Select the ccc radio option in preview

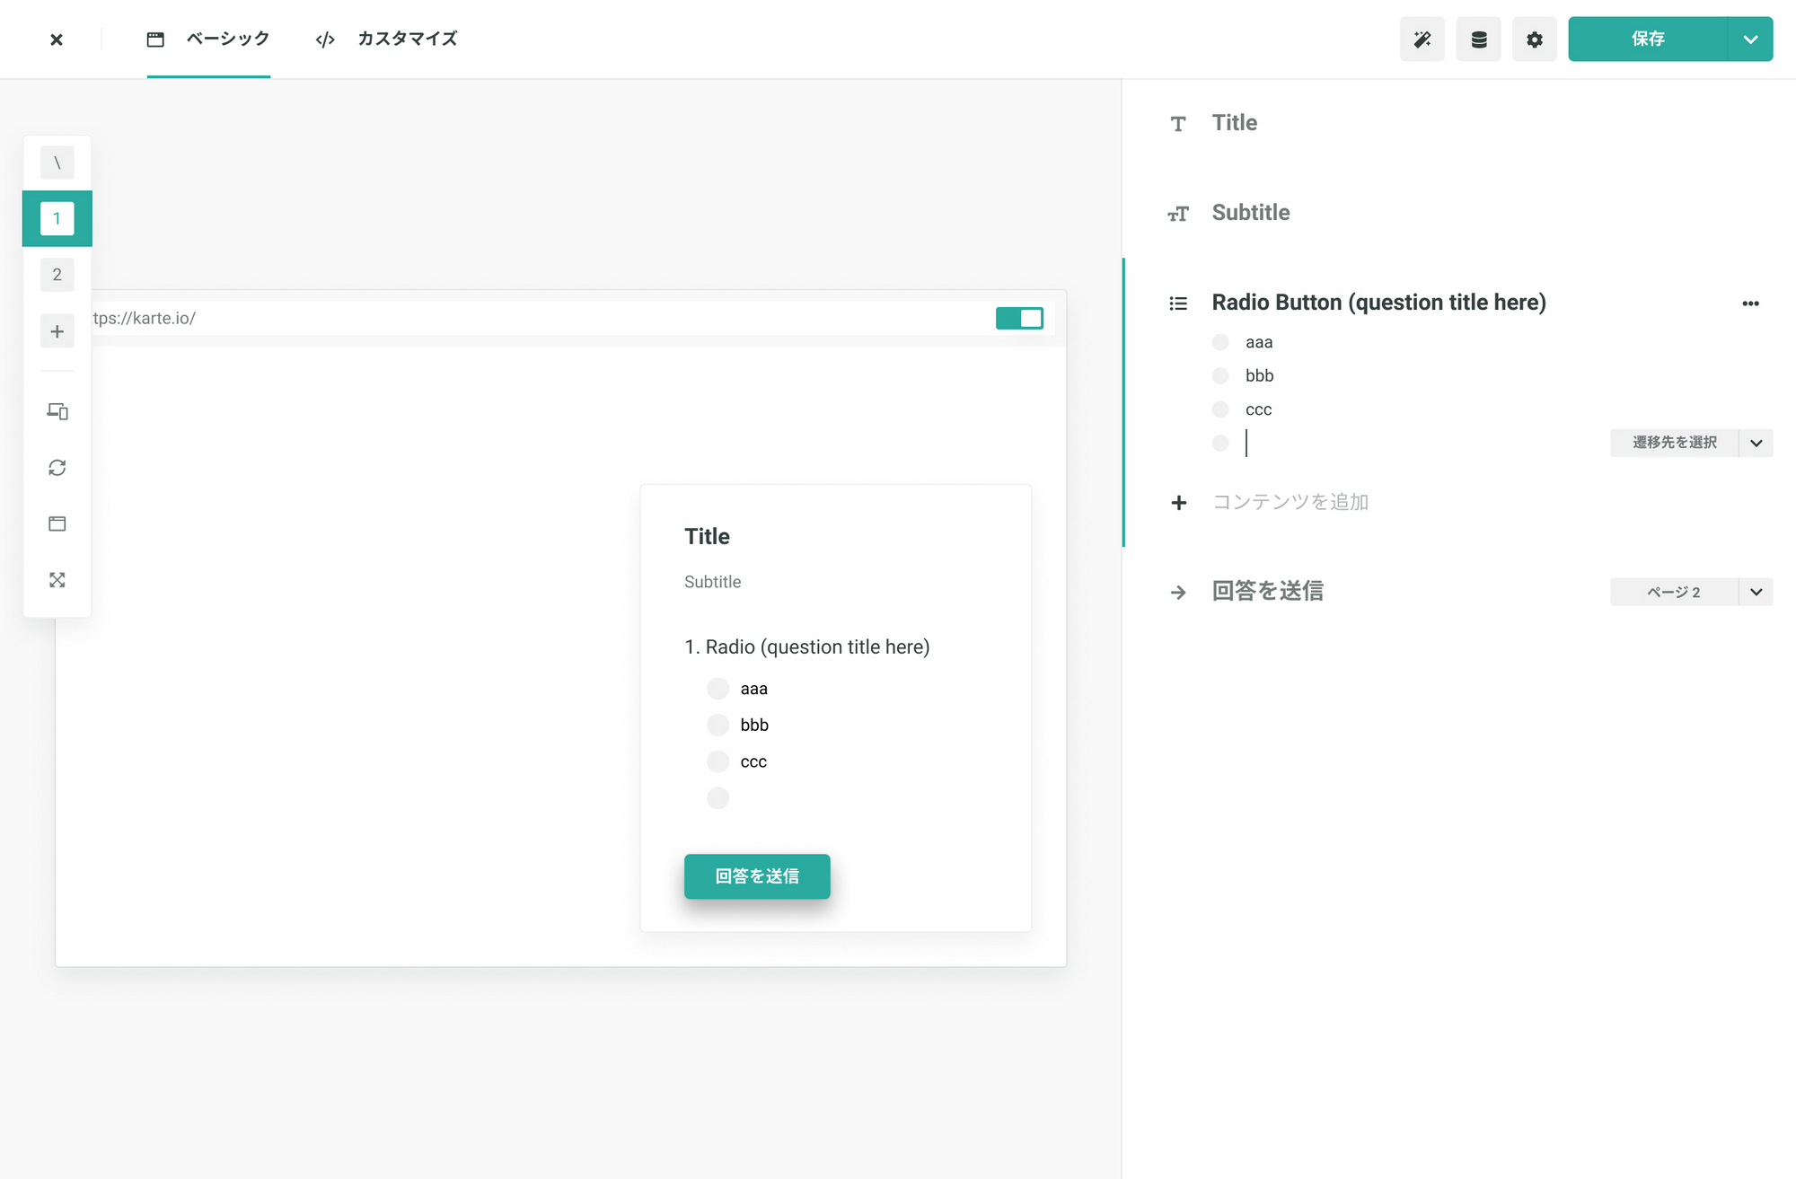(718, 761)
